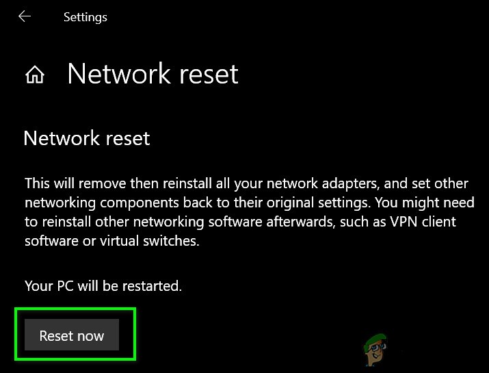Click the words 'reinstall other networking software'

pos(136,222)
